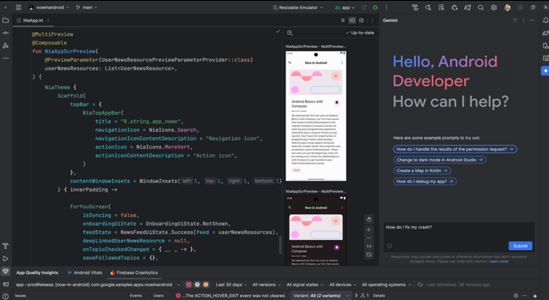Open the Gemini sparkle tool window
Screen dimensions: 549x300
pyautogui.click(x=545, y=70)
